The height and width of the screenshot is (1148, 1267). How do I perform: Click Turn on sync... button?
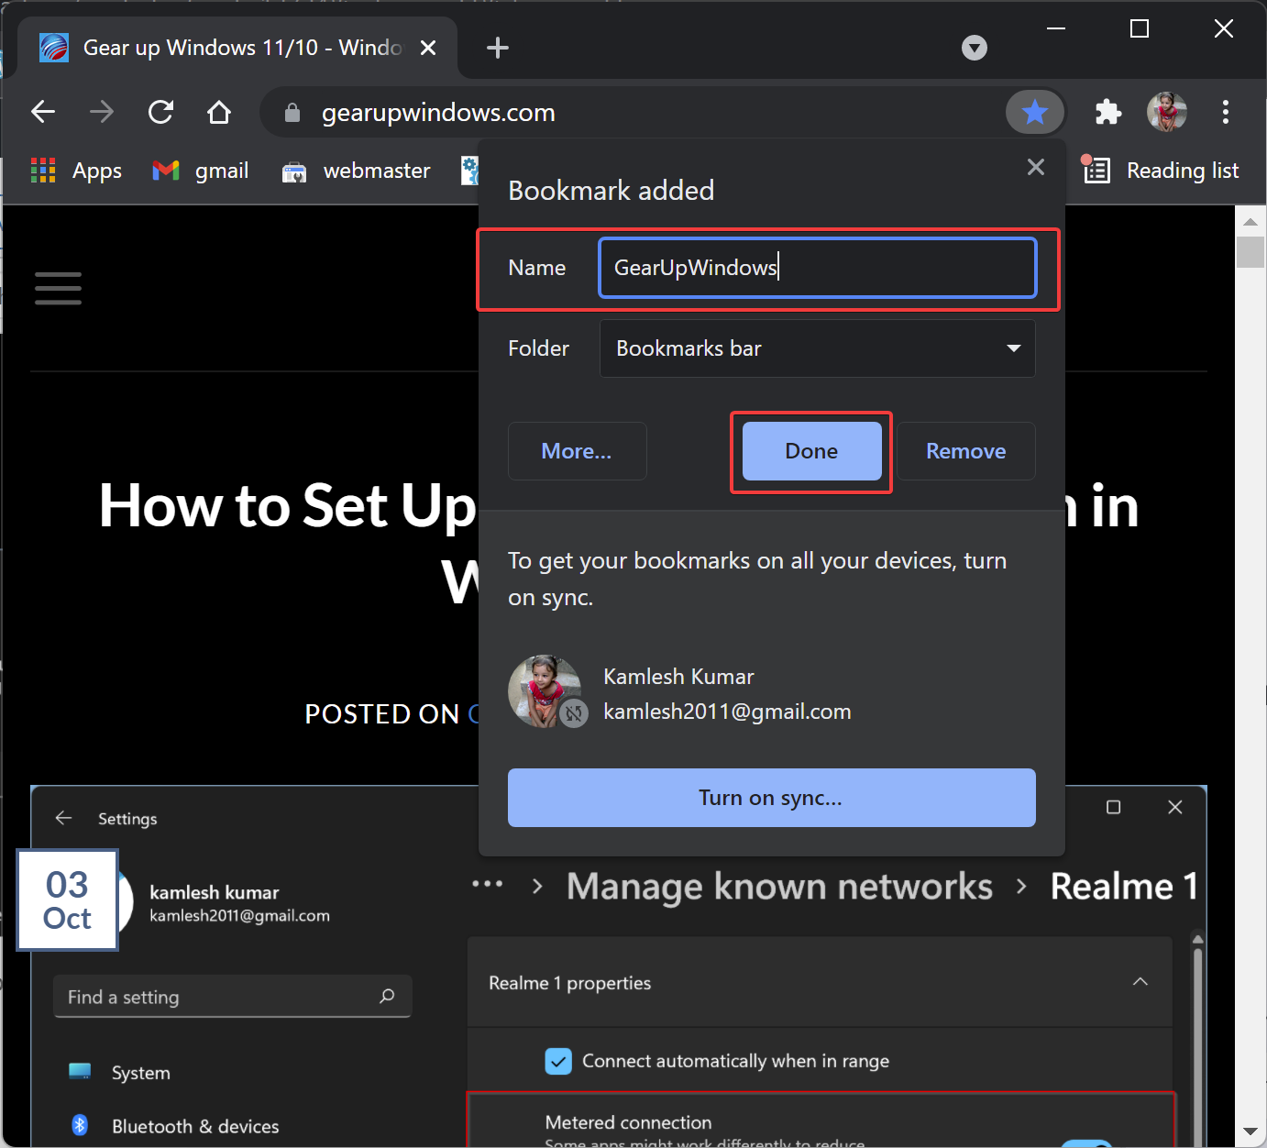tap(772, 798)
